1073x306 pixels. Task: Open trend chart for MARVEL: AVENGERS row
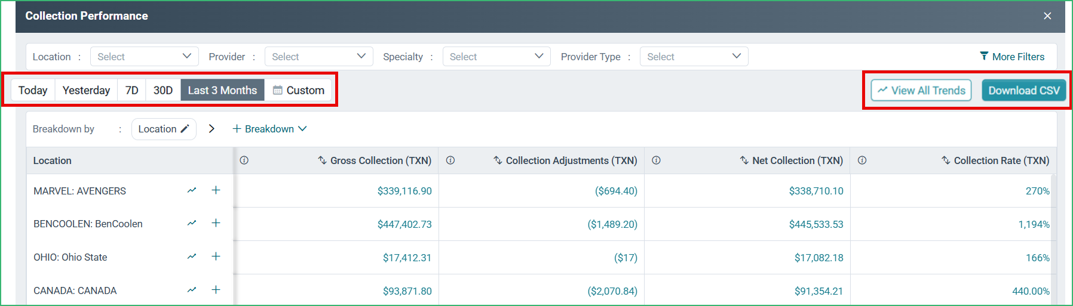tap(192, 190)
